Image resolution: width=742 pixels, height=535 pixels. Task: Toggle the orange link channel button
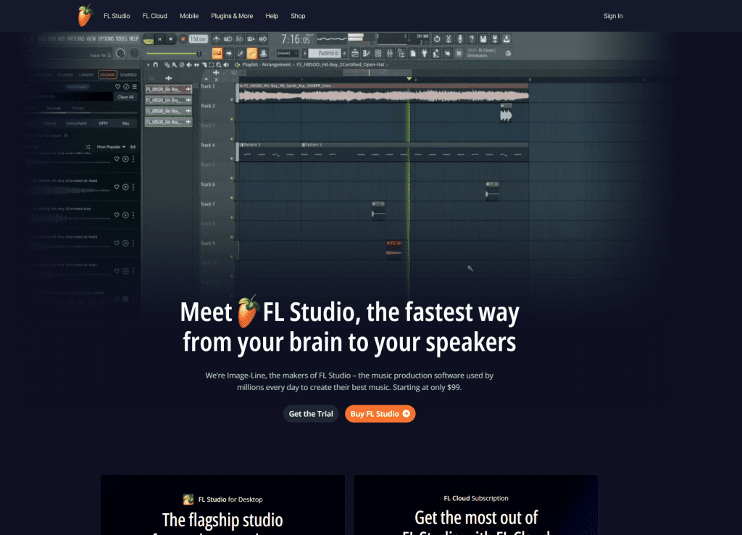click(251, 54)
